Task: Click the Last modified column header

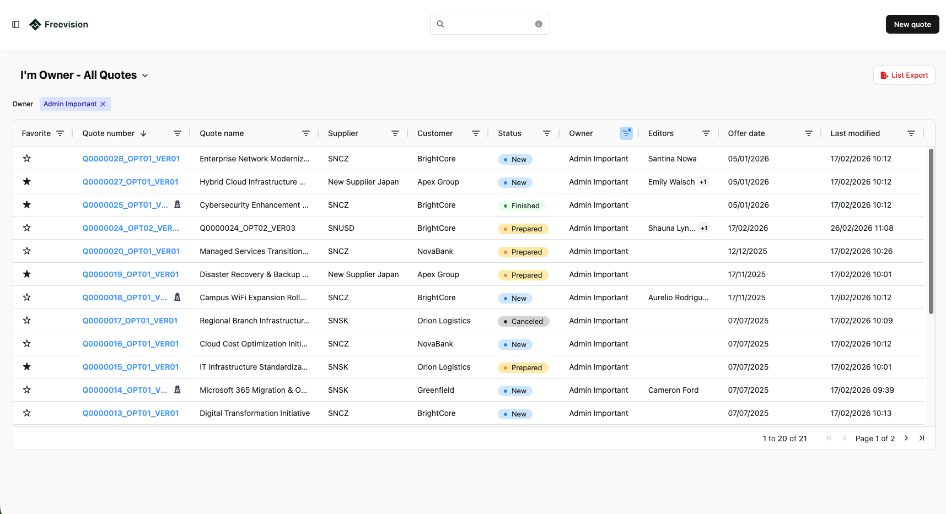Action: 854,133
